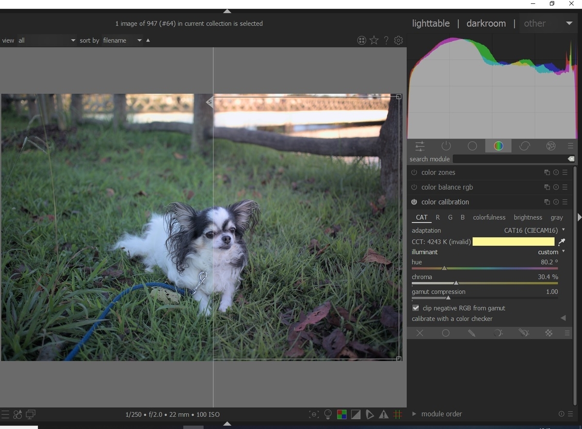The height and width of the screenshot is (429, 582).
Task: Open the colorfulness tab
Action: click(489, 218)
